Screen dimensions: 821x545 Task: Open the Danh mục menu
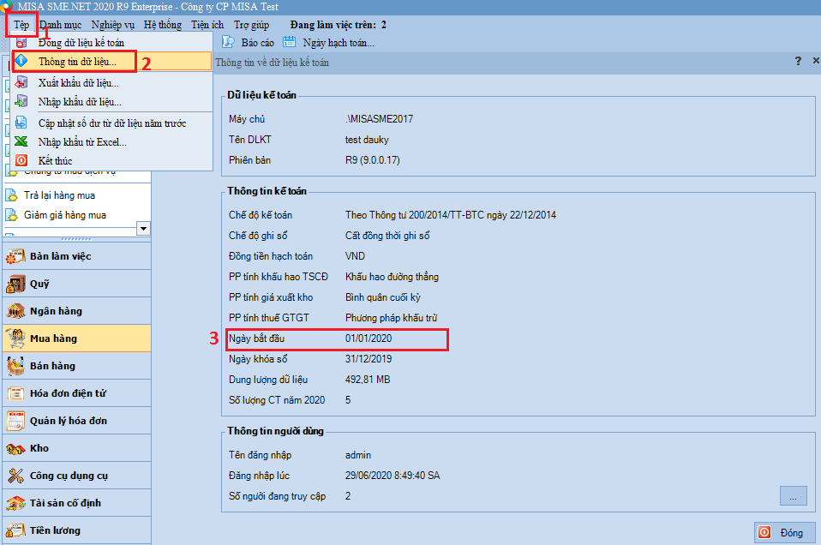click(61, 25)
